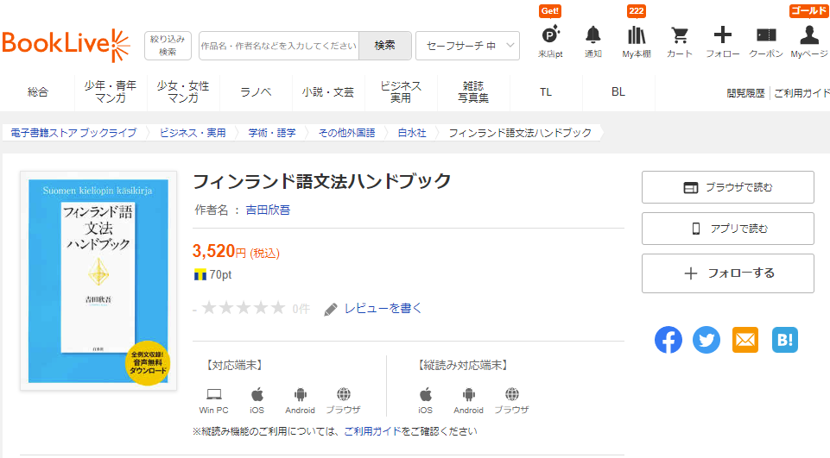This screenshot has height=458, width=830.
Task: Share with Hatena bookmark B! icon
Action: click(784, 340)
